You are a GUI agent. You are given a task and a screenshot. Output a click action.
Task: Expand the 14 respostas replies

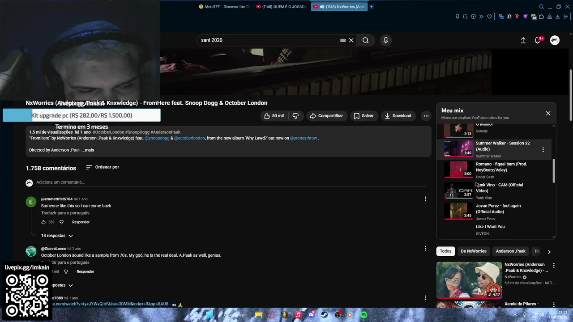(57, 236)
